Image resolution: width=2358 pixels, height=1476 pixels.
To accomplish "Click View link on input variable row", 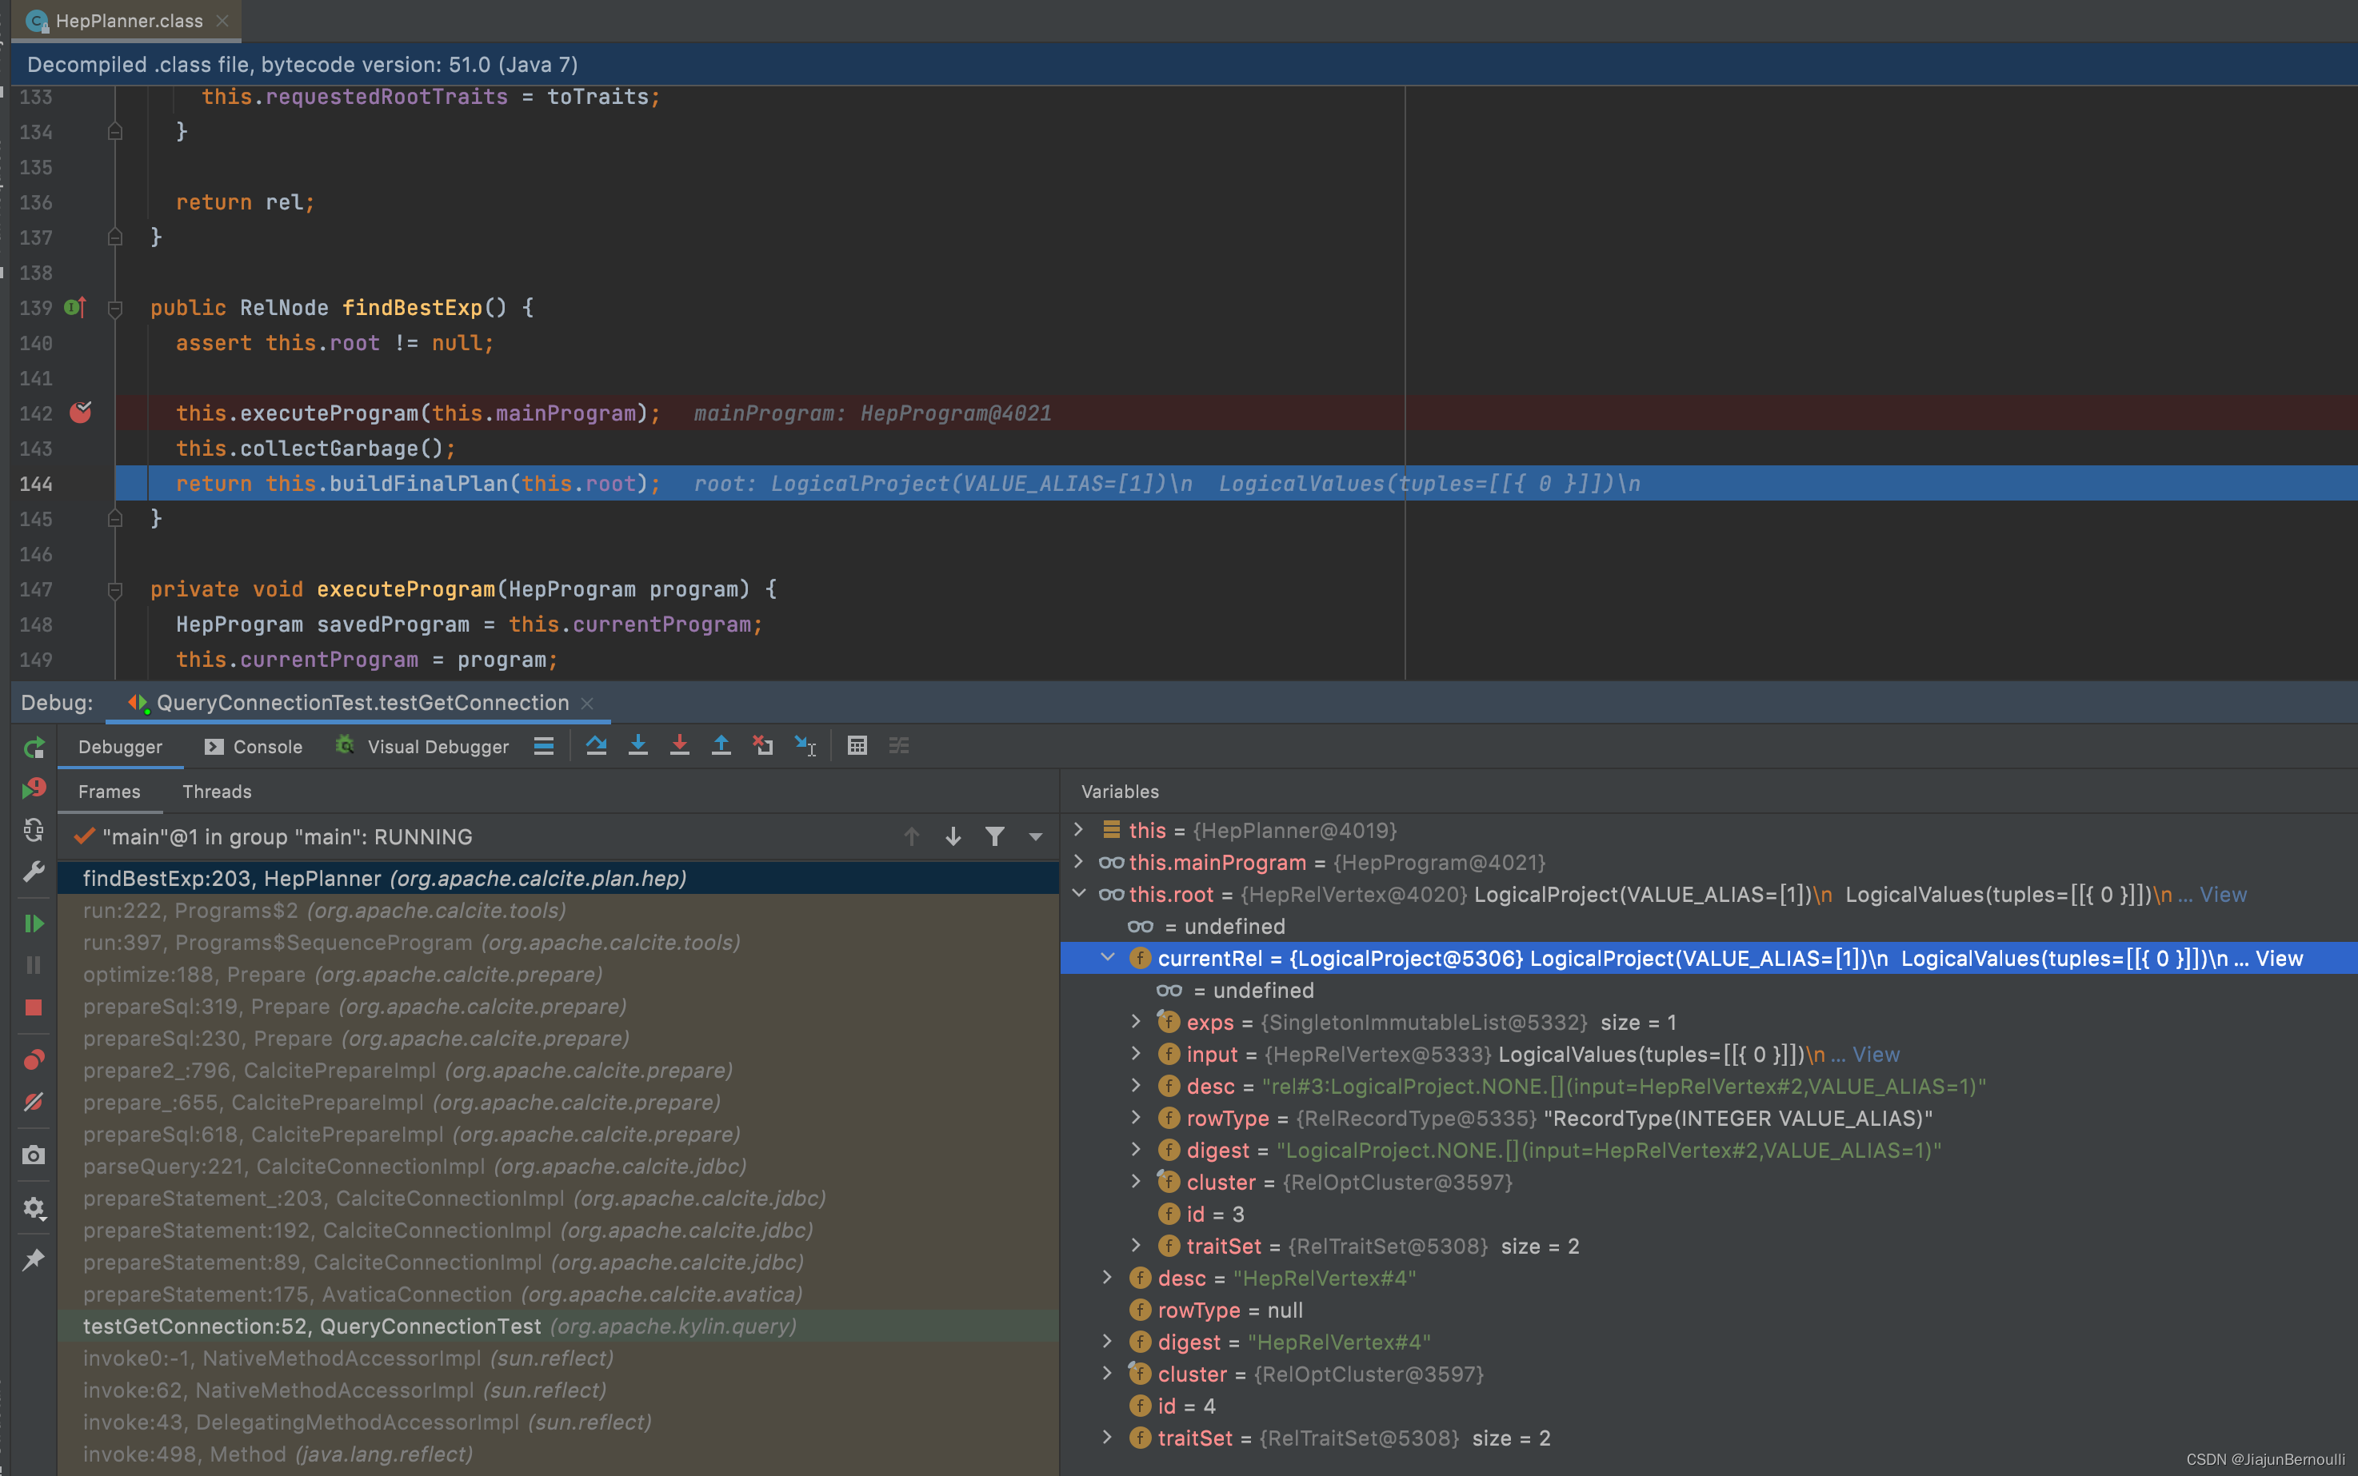I will click(1876, 1055).
